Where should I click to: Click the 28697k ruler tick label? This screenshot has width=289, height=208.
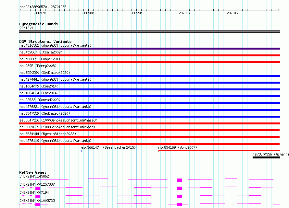point(40,13)
